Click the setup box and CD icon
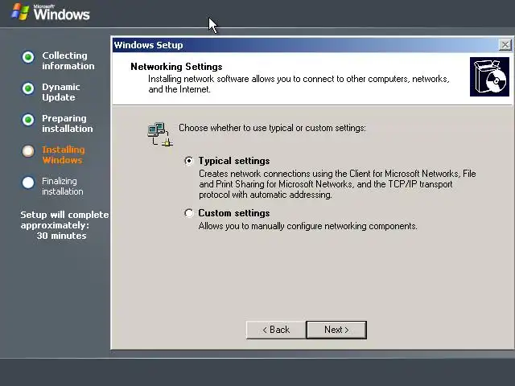The width and height of the screenshot is (515, 386). point(489,77)
